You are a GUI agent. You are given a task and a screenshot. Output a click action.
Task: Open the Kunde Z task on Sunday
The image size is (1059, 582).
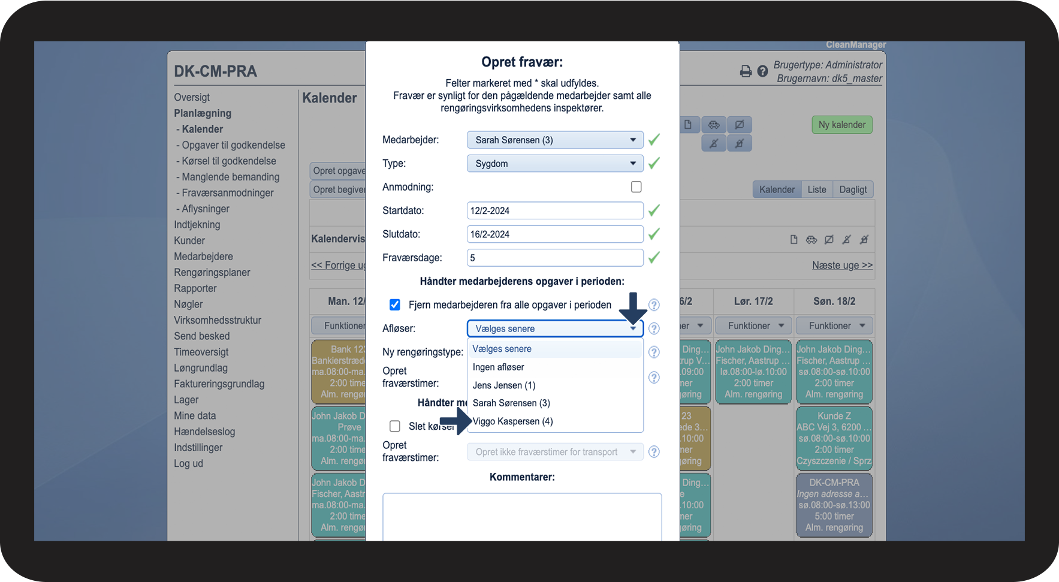(x=834, y=439)
